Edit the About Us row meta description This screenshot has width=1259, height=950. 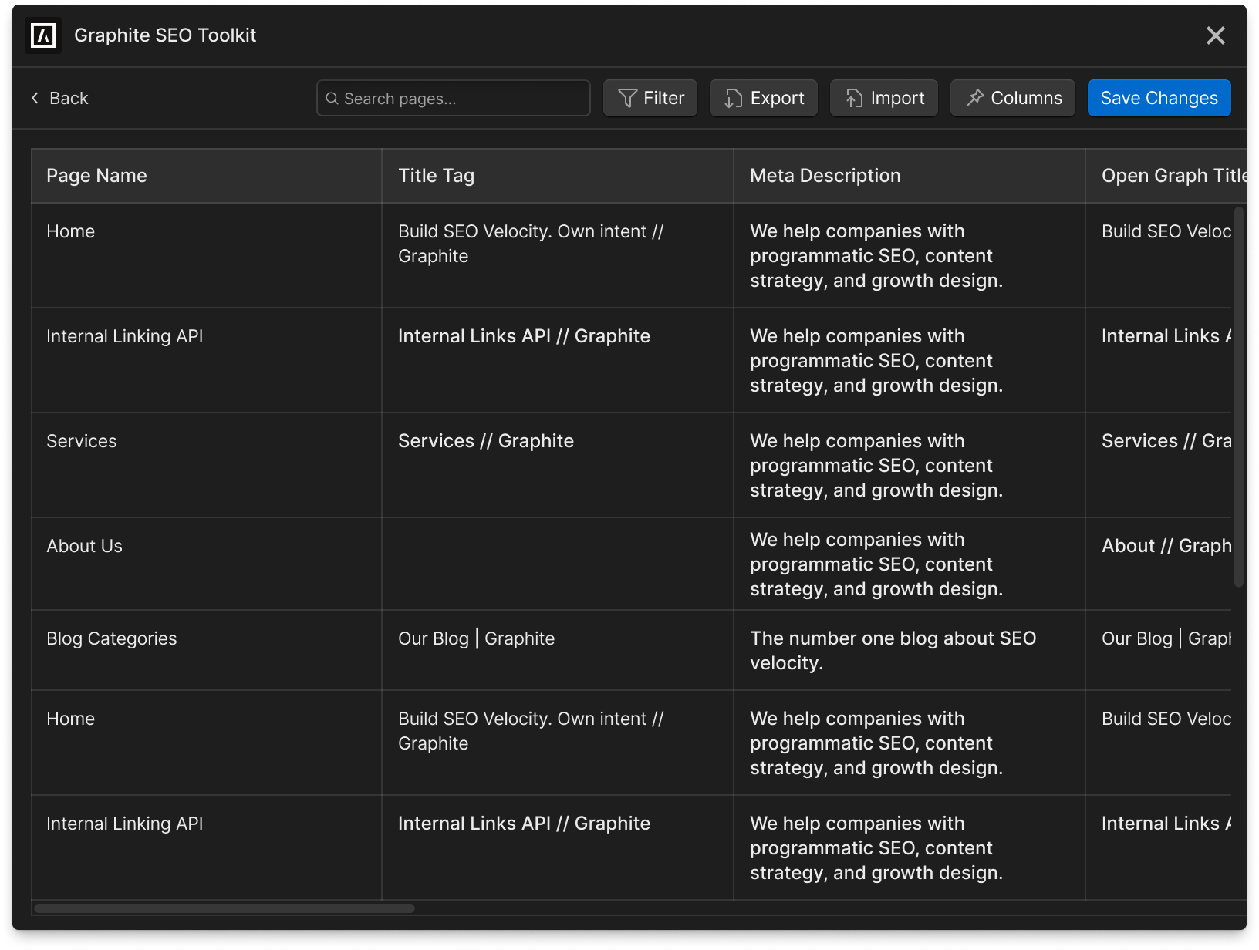pyautogui.click(x=910, y=564)
